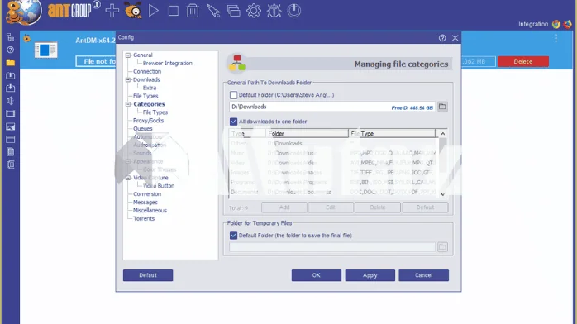Click the Firefox integration icon
The height and width of the screenshot is (324, 577).
pos(567,24)
